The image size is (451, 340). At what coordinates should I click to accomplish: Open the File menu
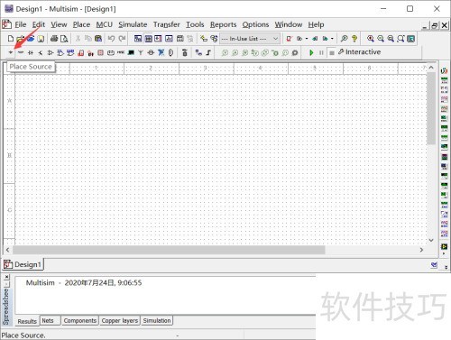click(21, 24)
